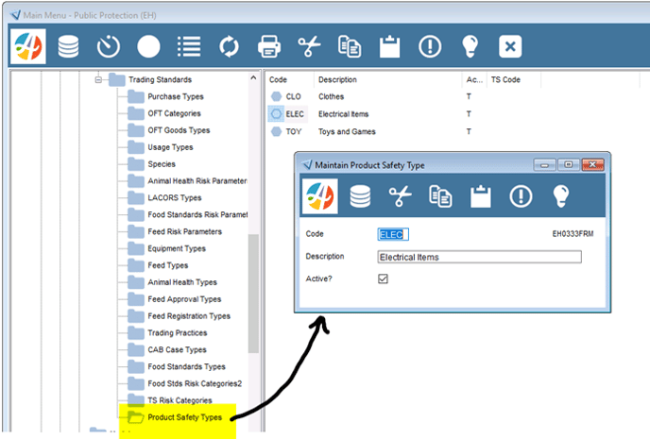Select the LACORS Types folder

(x=174, y=198)
